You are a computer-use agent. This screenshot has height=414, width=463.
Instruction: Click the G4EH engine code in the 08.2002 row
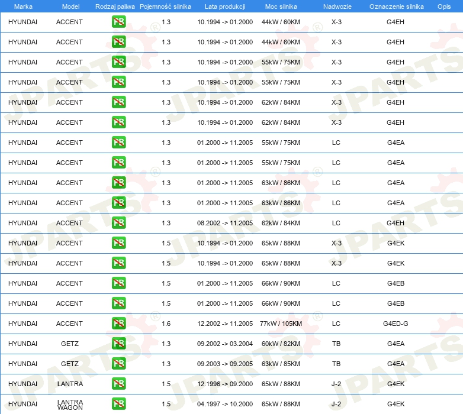[396, 223]
